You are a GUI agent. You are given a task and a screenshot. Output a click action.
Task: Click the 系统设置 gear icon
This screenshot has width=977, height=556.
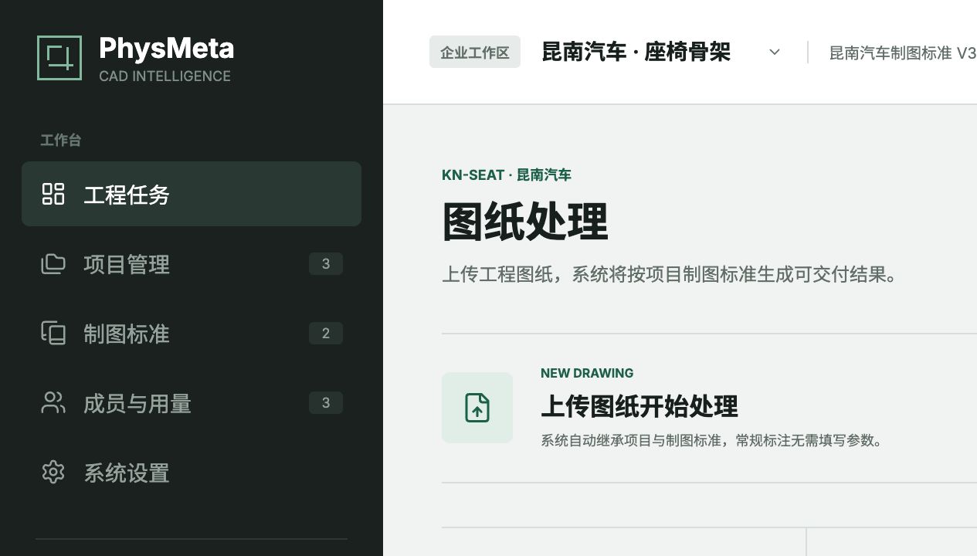click(53, 472)
